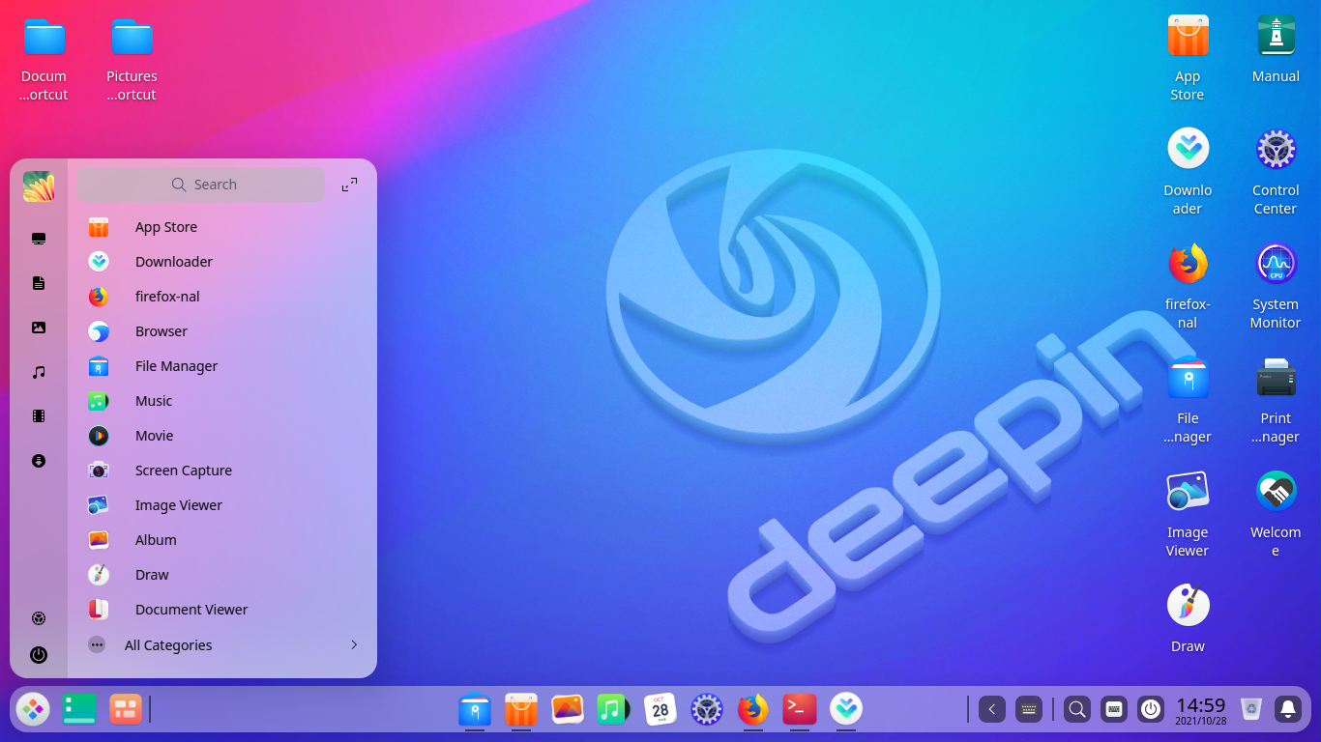Open the Trash in the dock
This screenshot has height=742, width=1321.
point(1251,710)
